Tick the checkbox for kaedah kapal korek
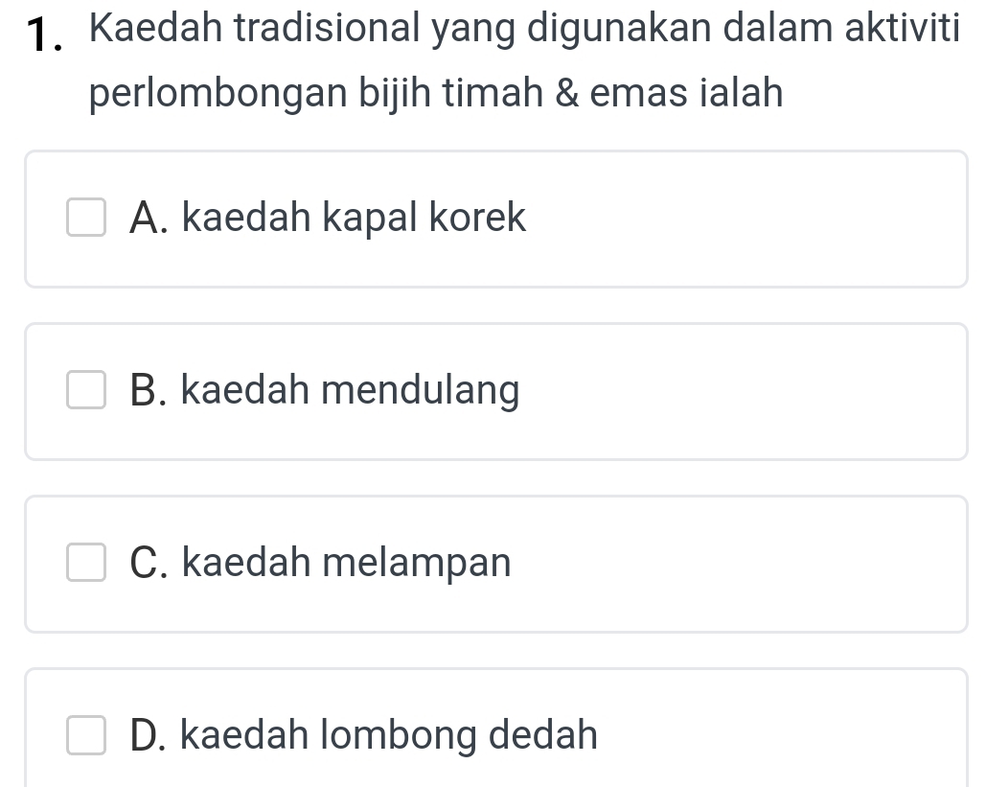Image resolution: width=986 pixels, height=787 pixels. pos(85,219)
